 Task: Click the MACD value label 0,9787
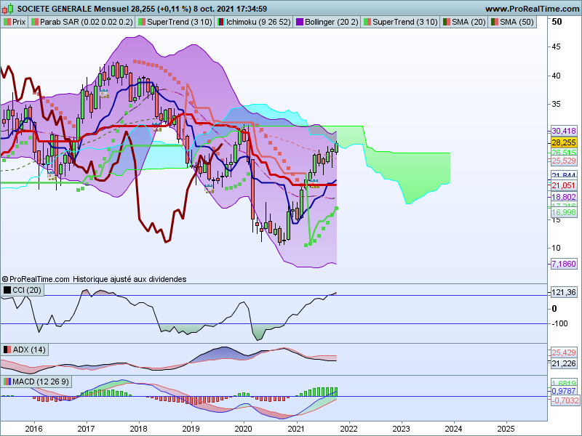563,391
